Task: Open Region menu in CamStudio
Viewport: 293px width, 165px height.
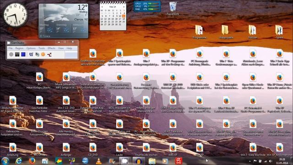Action: pos(19,48)
